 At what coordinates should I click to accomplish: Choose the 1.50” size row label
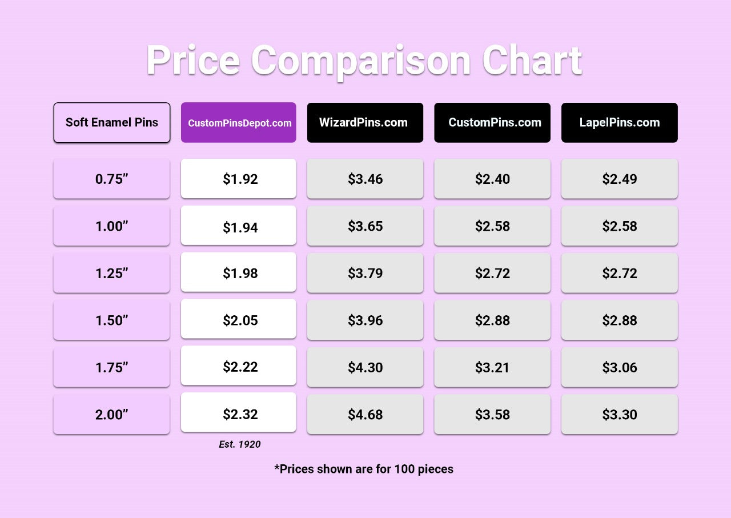pyautogui.click(x=112, y=320)
